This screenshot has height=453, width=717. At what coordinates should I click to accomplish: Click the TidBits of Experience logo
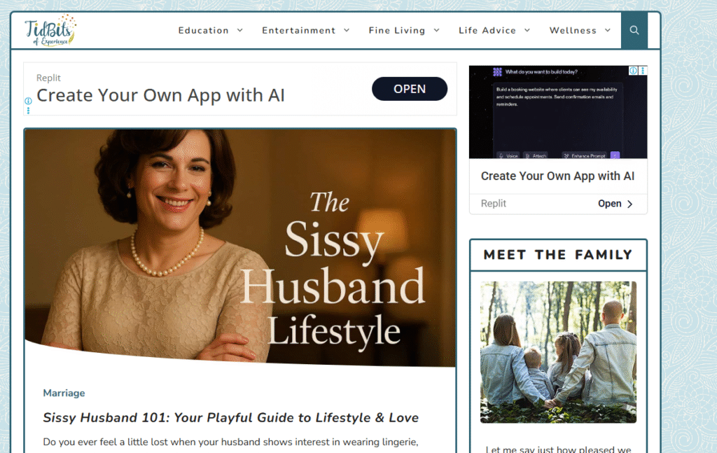(x=50, y=31)
